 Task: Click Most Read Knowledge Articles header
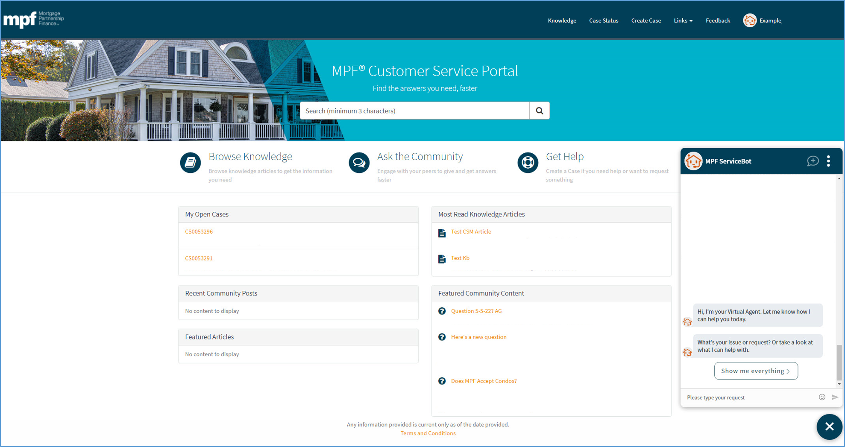pyautogui.click(x=551, y=214)
